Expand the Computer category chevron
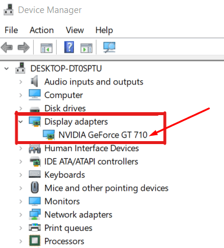 pos(21,95)
